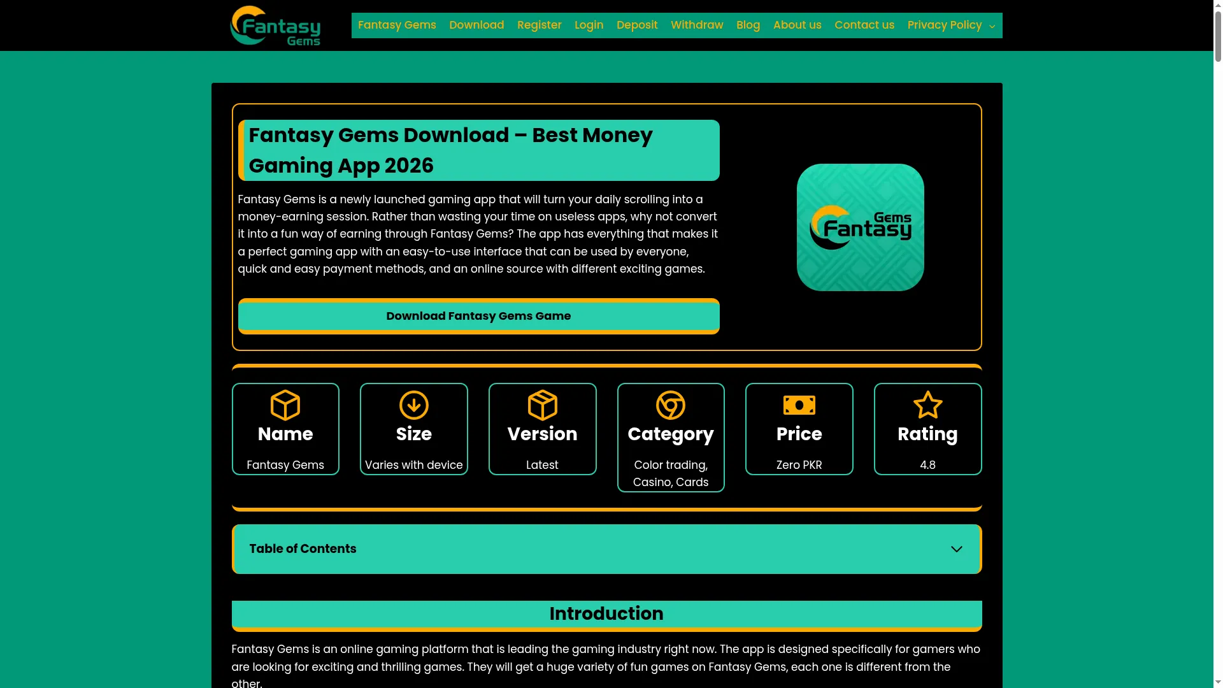This screenshot has height=688, width=1223.
Task: Click the Fantasy Gems app thumbnail image
Action: pyautogui.click(x=861, y=227)
